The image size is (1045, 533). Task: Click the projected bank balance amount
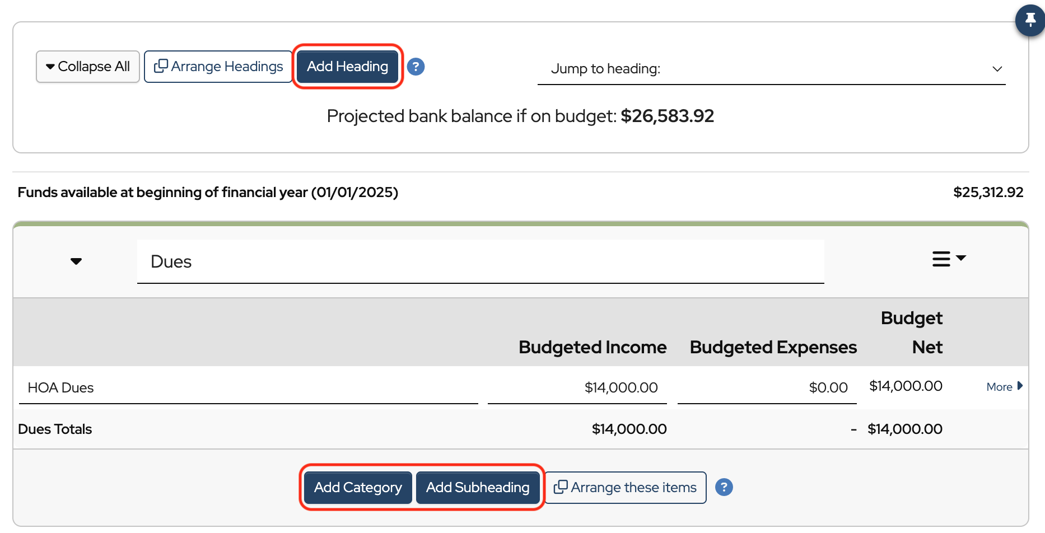coord(667,116)
